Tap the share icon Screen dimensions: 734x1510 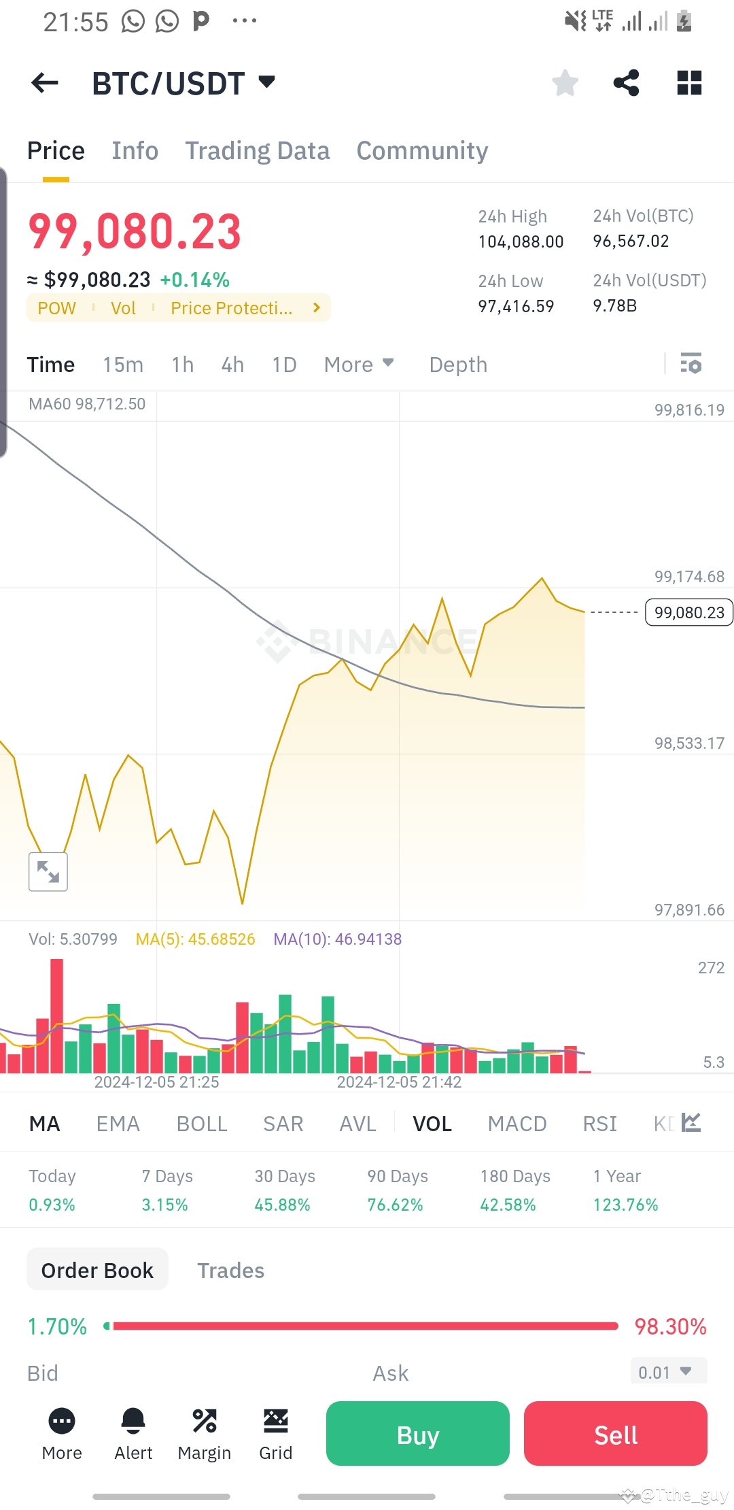coord(626,83)
